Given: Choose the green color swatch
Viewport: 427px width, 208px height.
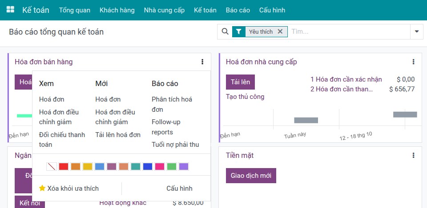Looking at the screenshot, I should (172, 166).
